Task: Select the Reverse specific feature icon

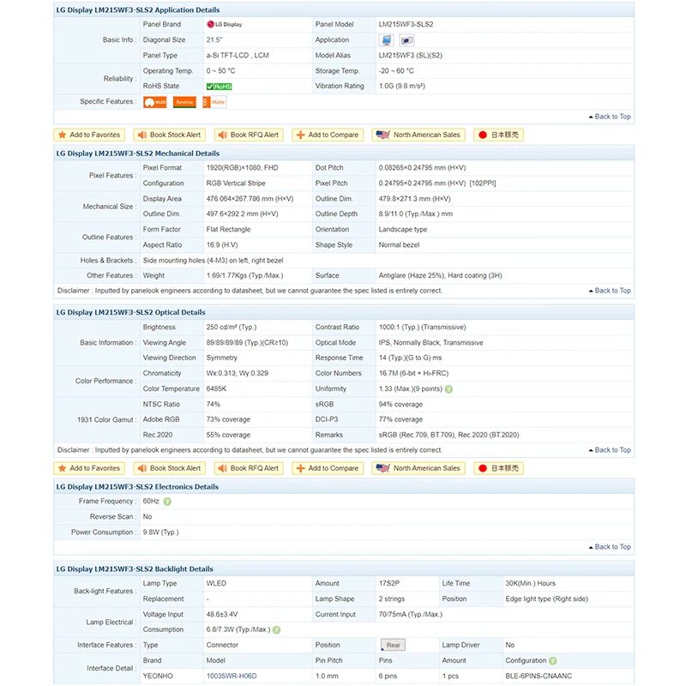Action: click(x=184, y=102)
